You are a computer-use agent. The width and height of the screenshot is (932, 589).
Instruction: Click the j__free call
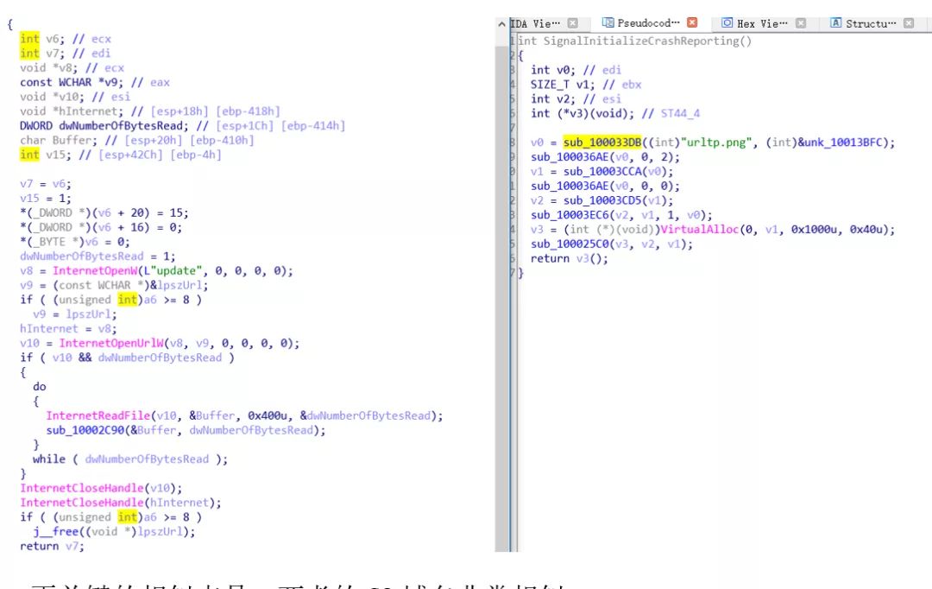[55, 532]
